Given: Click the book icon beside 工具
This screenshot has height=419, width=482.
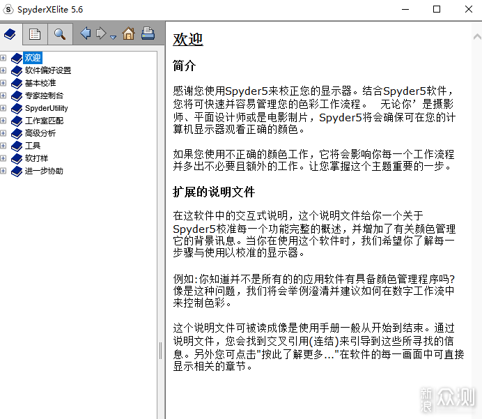Looking at the screenshot, I should pos(17,146).
